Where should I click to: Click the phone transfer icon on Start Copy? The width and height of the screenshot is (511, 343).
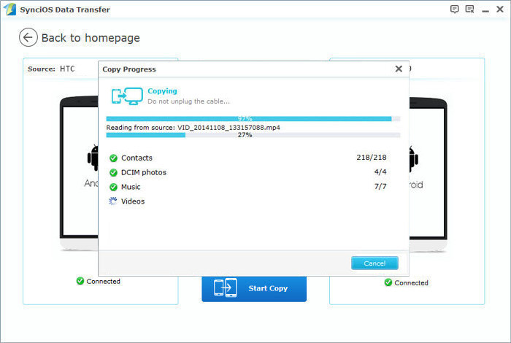tap(224, 288)
